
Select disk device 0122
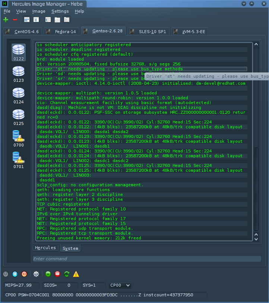click(19, 52)
